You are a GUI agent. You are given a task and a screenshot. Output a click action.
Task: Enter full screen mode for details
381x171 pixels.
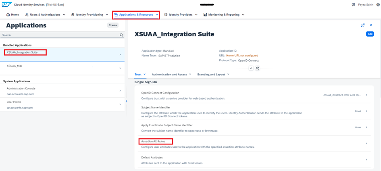(x=363, y=25)
